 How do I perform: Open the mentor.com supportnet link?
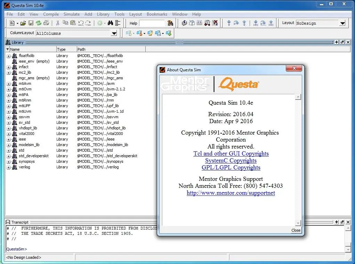click(x=231, y=193)
